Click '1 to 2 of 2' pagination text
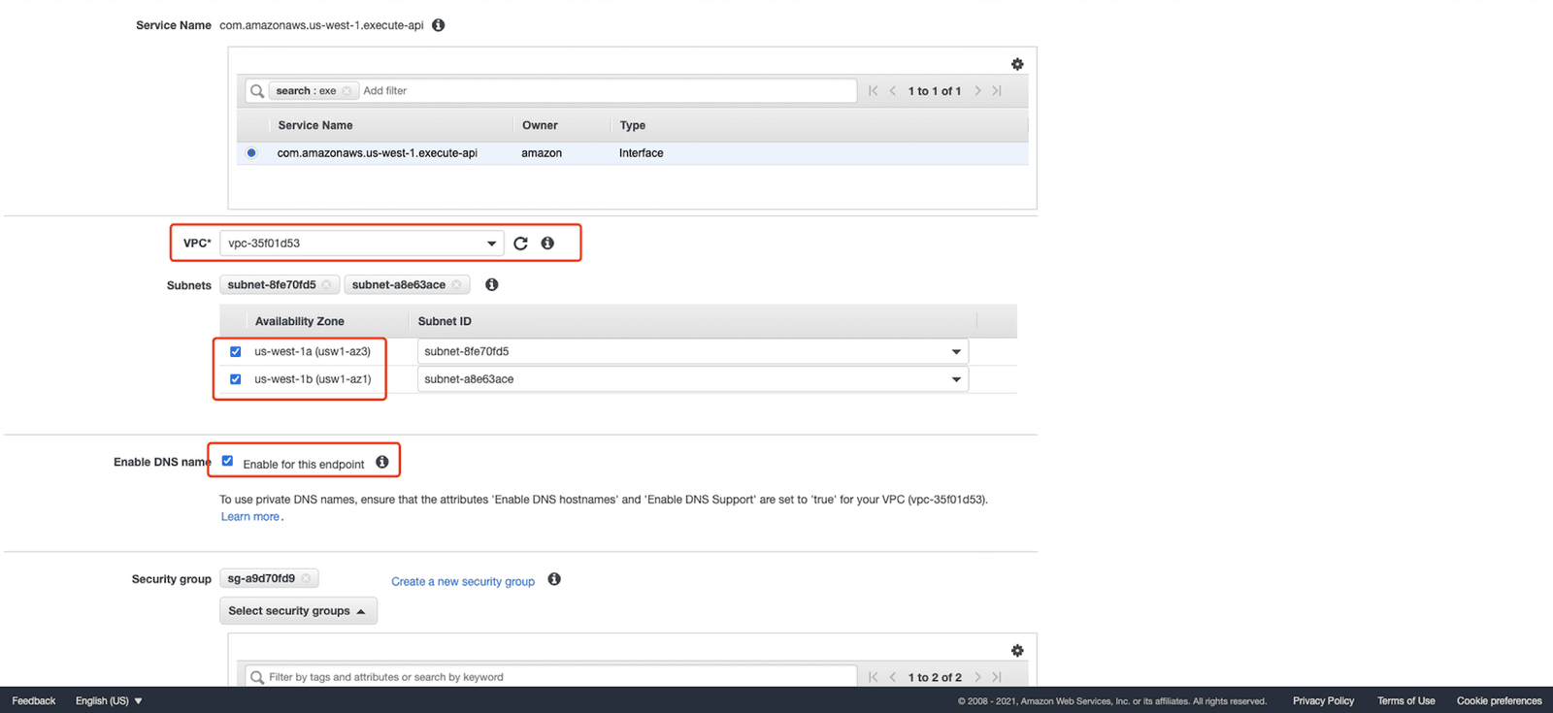 935,677
